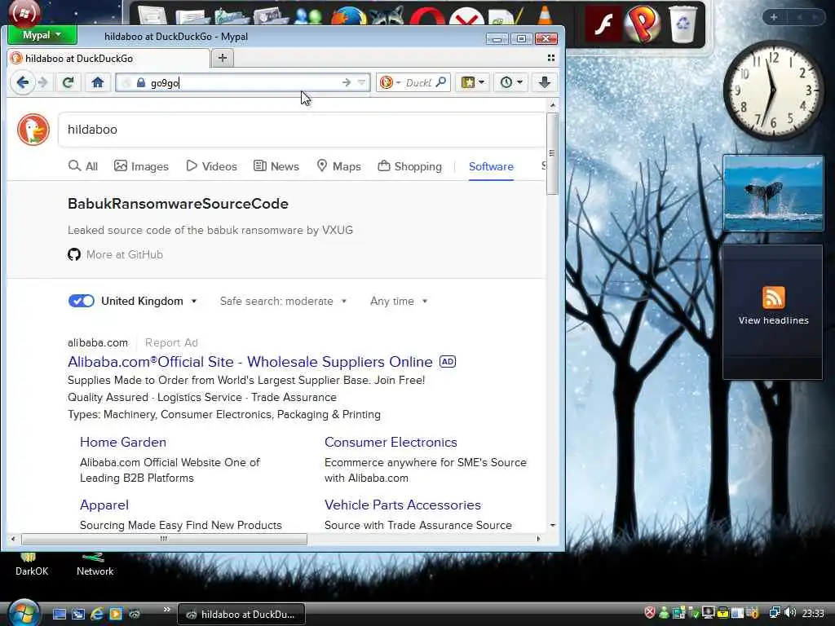Viewport: 835px width, 626px height.
Task: Click the tab groups grid icon
Action: click(551, 58)
